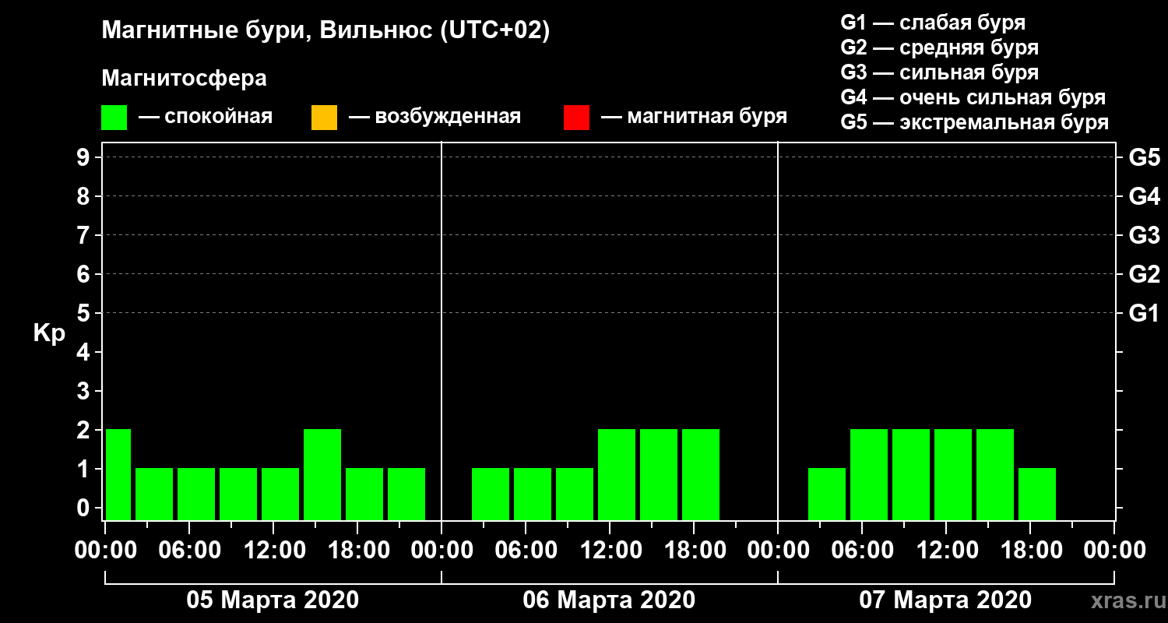Click the '18:00' time label under 07 March
1168x623 pixels.
1030,551
